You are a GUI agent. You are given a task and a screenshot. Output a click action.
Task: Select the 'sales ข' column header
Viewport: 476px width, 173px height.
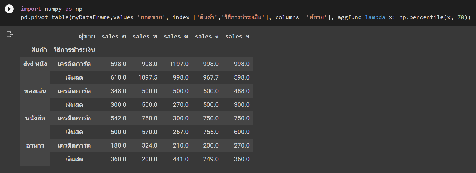(145, 37)
